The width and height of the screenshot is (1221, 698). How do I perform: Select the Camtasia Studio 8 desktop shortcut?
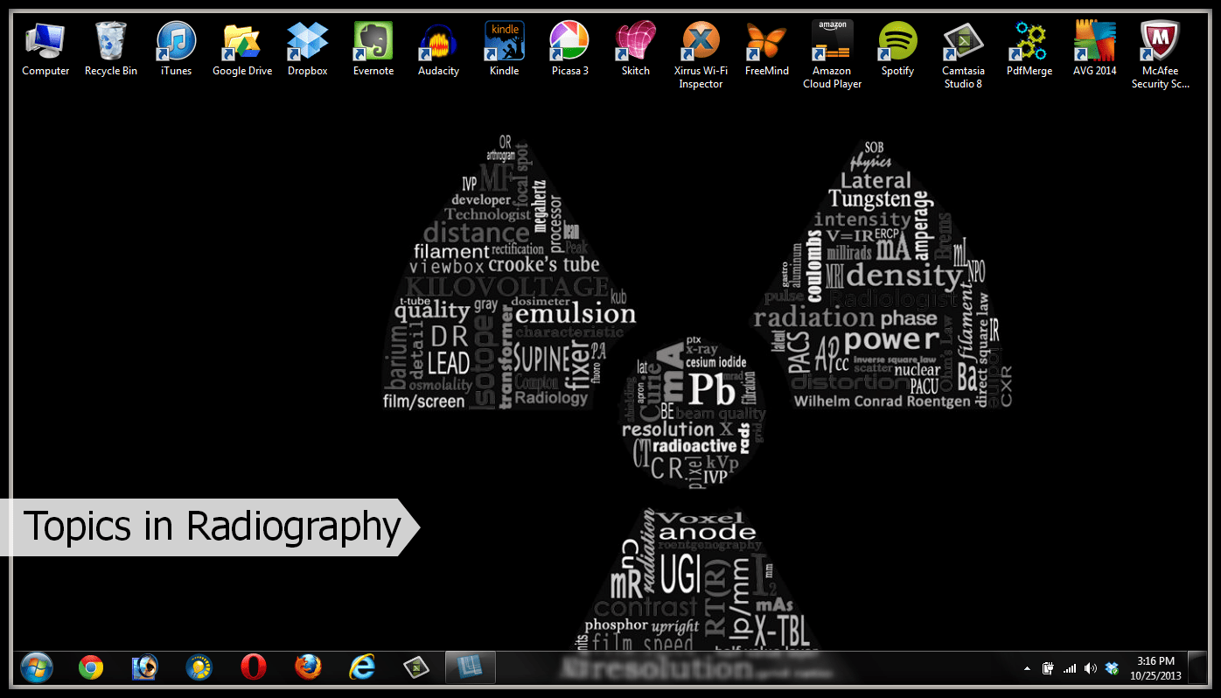(963, 55)
